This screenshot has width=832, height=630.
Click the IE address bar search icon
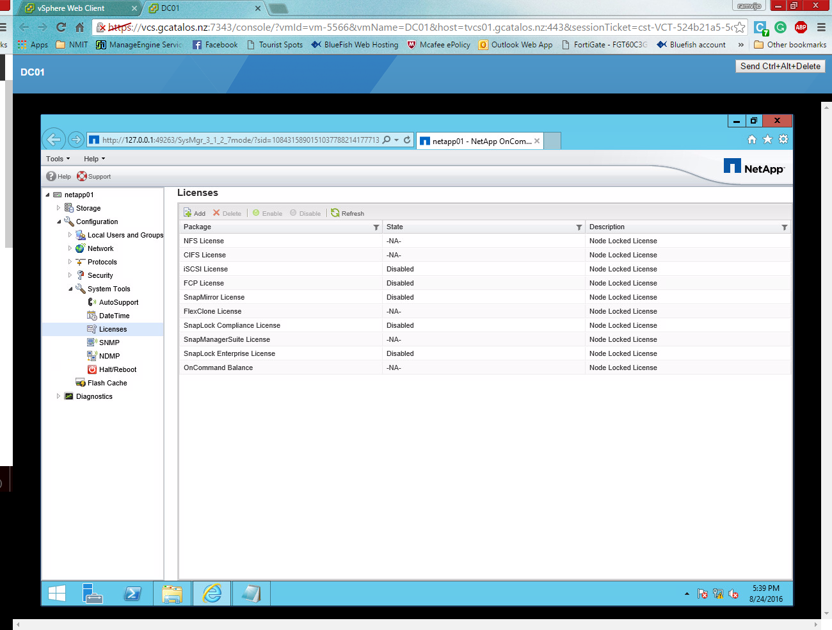387,140
